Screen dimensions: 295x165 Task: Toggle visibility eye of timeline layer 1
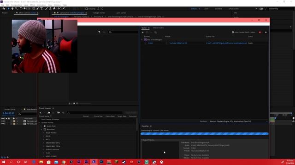(x=2, y=121)
